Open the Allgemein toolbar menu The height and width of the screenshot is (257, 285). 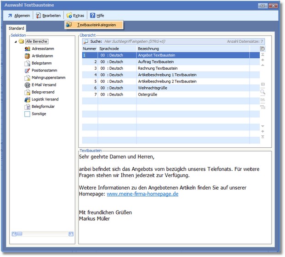(x=18, y=16)
